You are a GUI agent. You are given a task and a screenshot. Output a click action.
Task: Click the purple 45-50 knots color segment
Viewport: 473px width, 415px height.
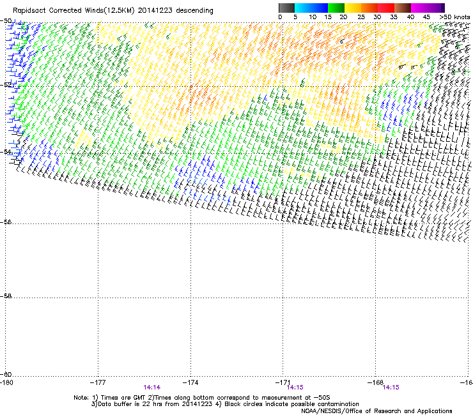coord(436,8)
